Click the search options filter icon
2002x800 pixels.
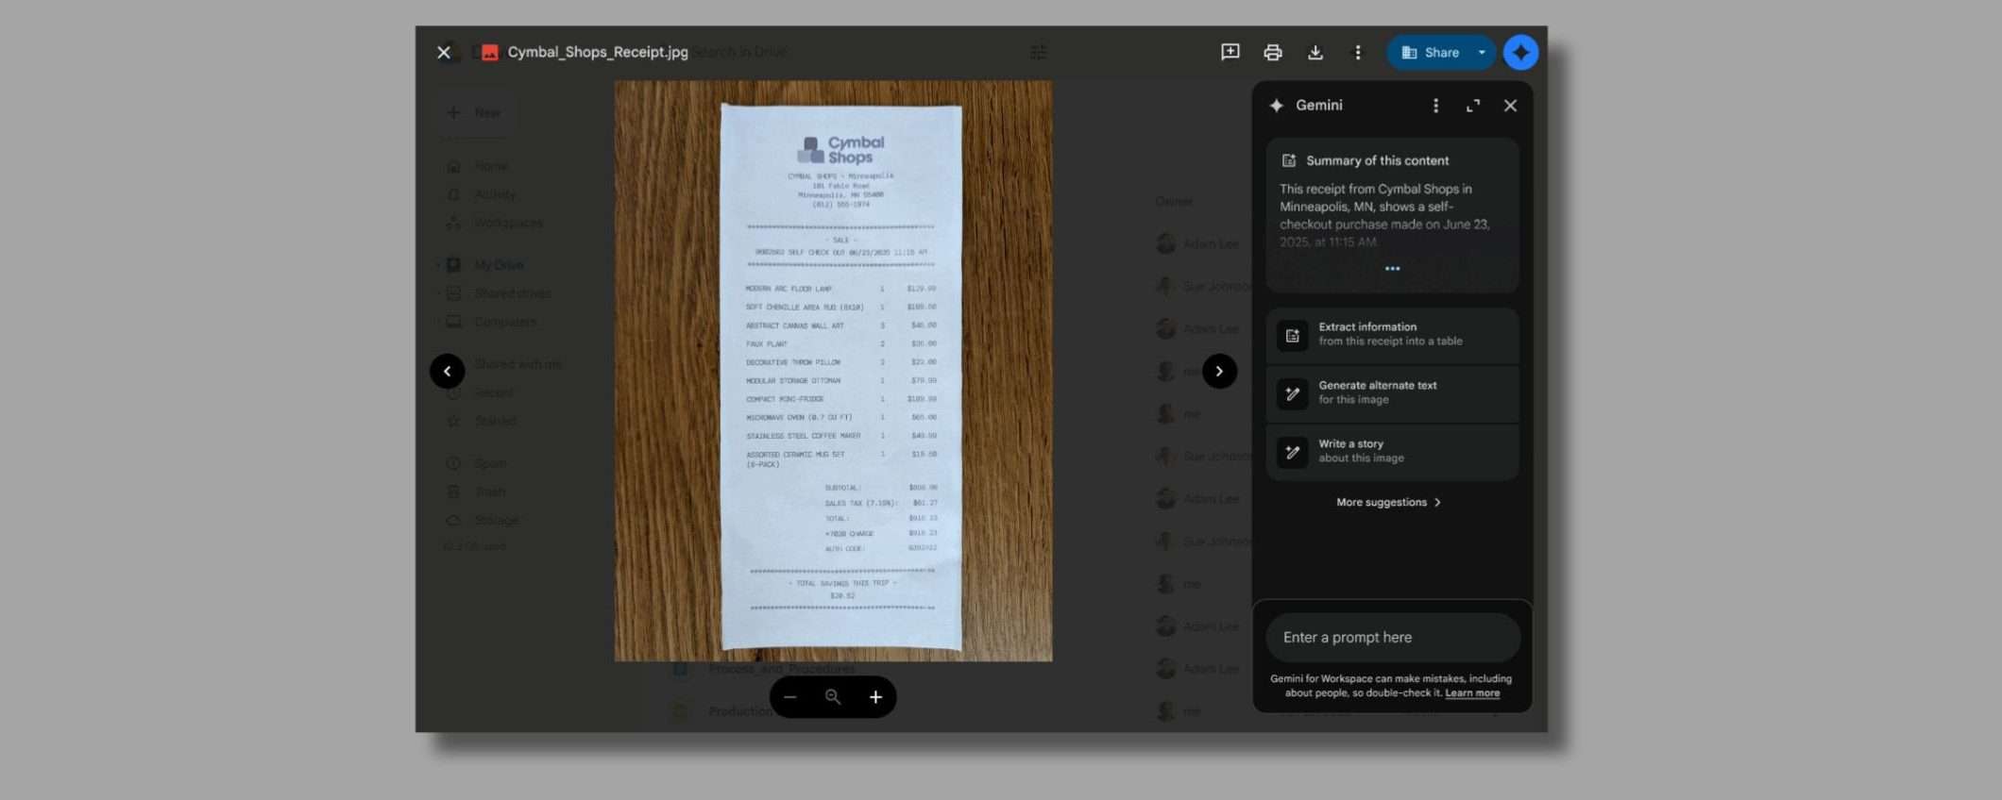(x=1038, y=52)
